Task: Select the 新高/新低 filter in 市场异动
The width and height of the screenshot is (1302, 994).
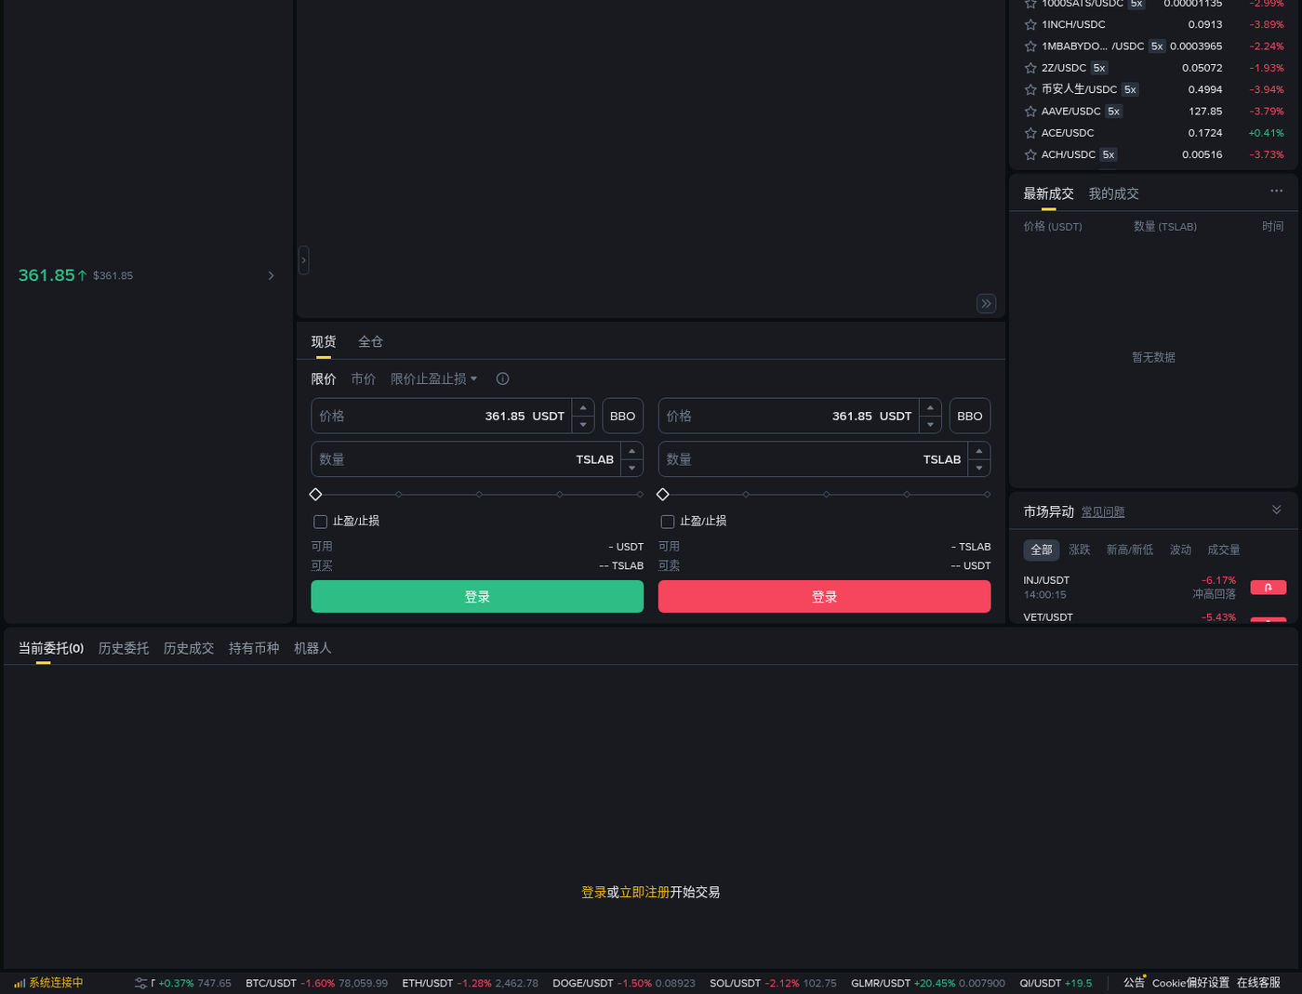Action: [x=1130, y=550]
